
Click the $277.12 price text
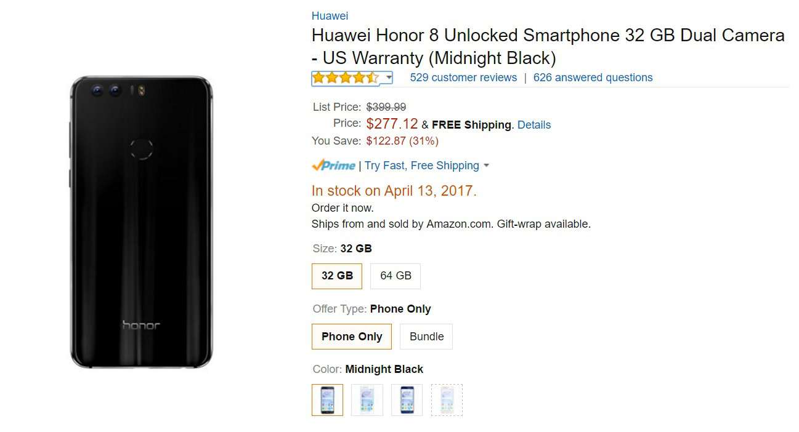pos(392,124)
